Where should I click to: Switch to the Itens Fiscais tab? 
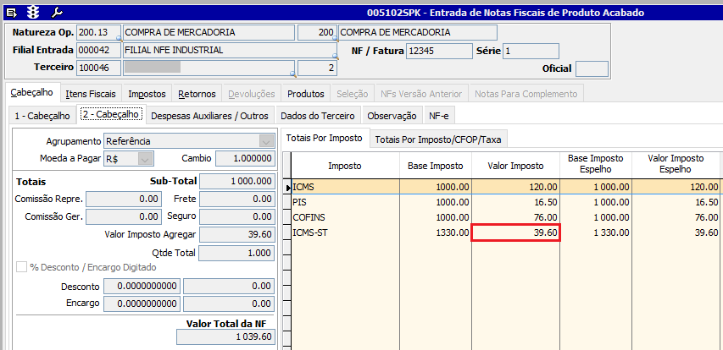[91, 94]
